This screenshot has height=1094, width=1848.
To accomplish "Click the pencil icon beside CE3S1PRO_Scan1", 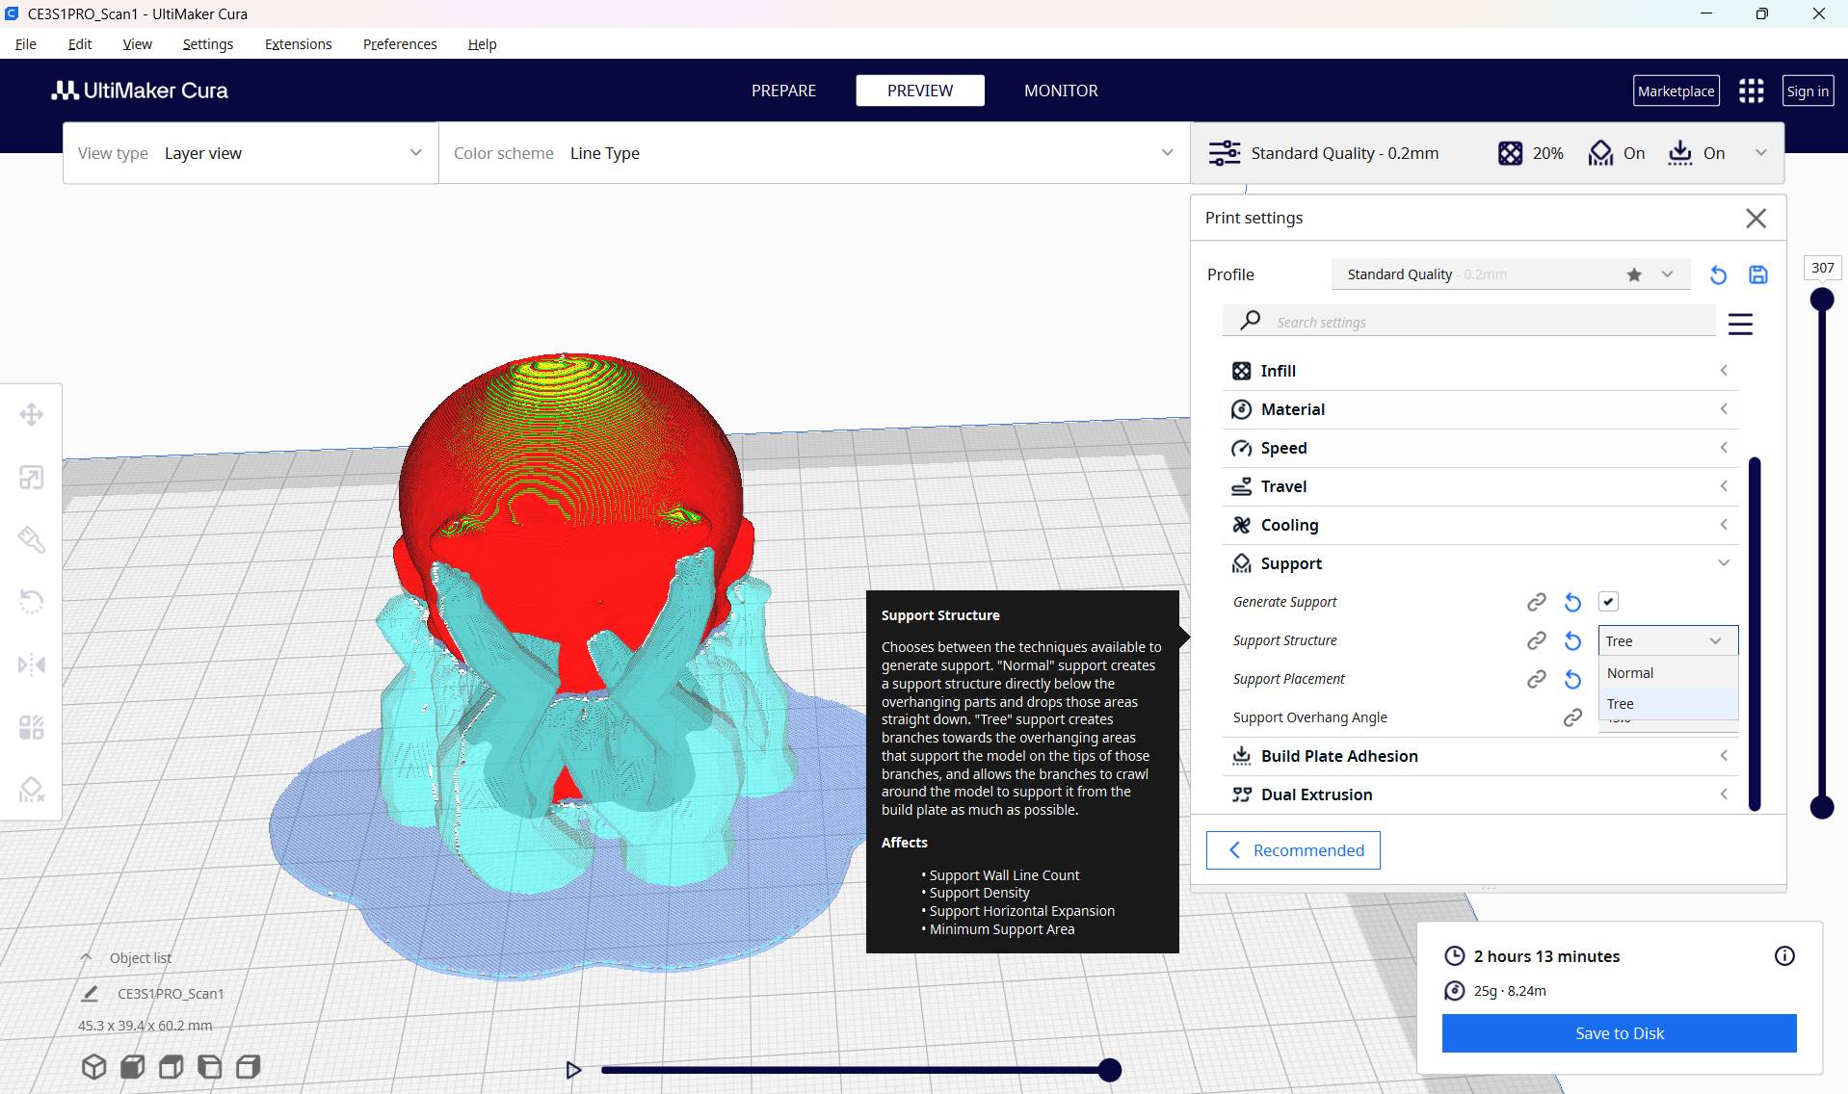I will 90,993.
